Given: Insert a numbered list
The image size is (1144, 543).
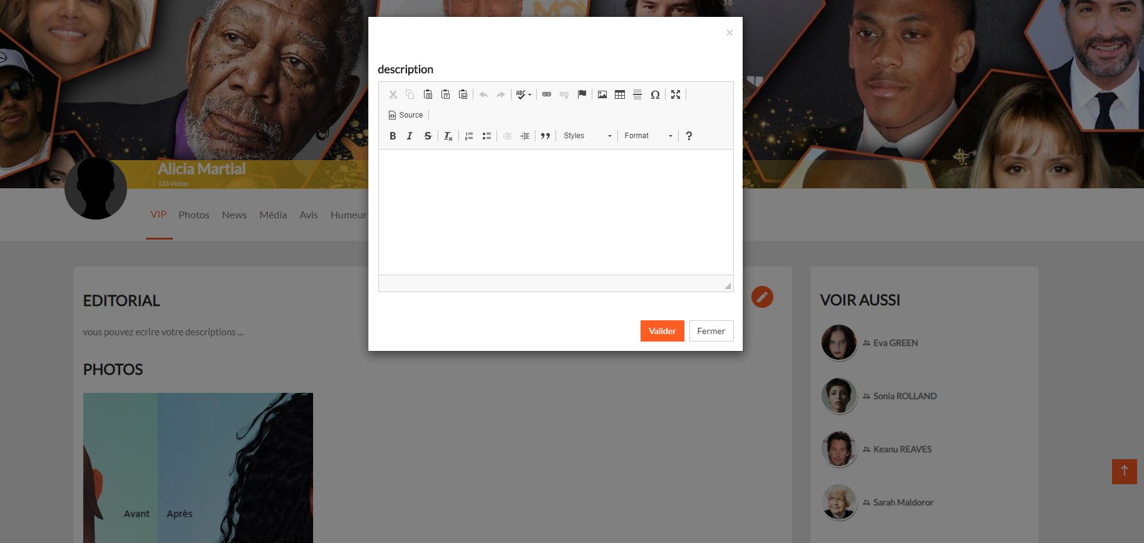Looking at the screenshot, I should 469,136.
